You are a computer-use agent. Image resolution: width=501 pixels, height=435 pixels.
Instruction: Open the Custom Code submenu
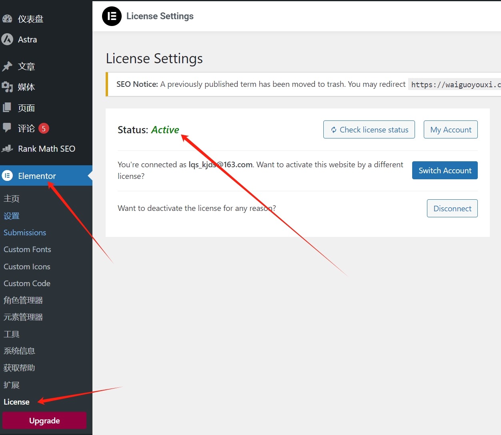[27, 283]
